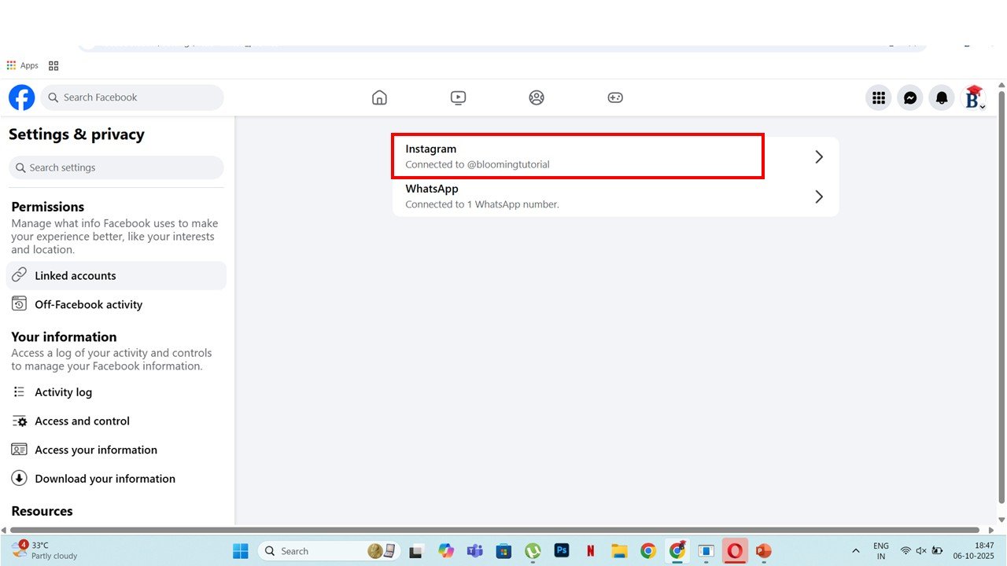Open the profile account avatar menu
The height and width of the screenshot is (566, 1007).
click(x=974, y=97)
